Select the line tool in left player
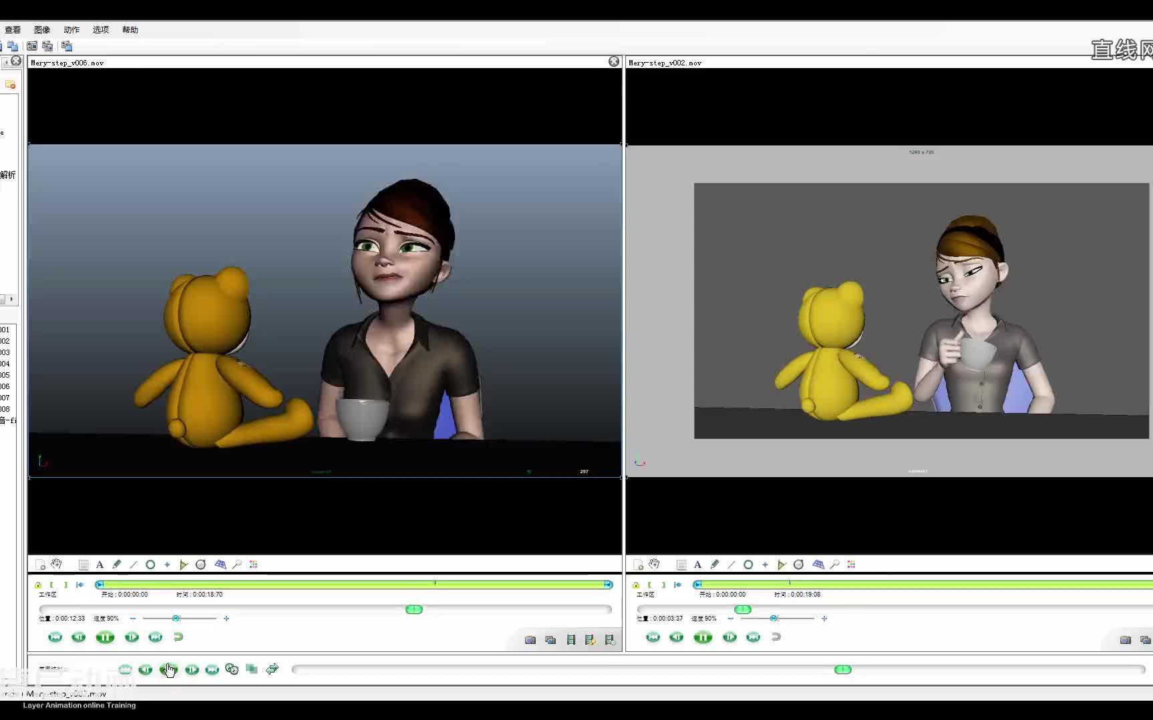This screenshot has width=1153, height=720. 134,565
